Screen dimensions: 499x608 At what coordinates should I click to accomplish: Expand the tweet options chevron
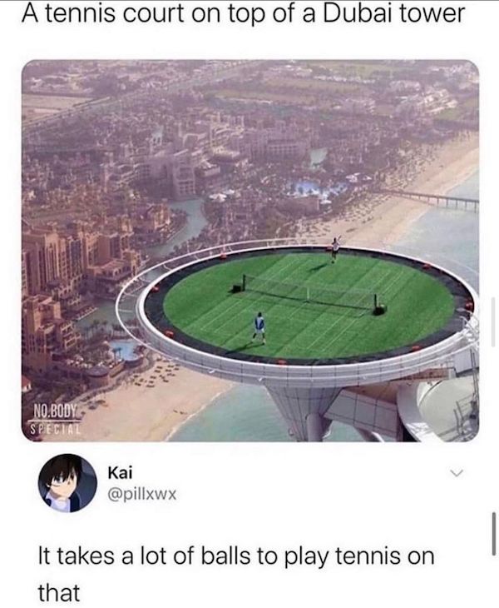pos(457,473)
